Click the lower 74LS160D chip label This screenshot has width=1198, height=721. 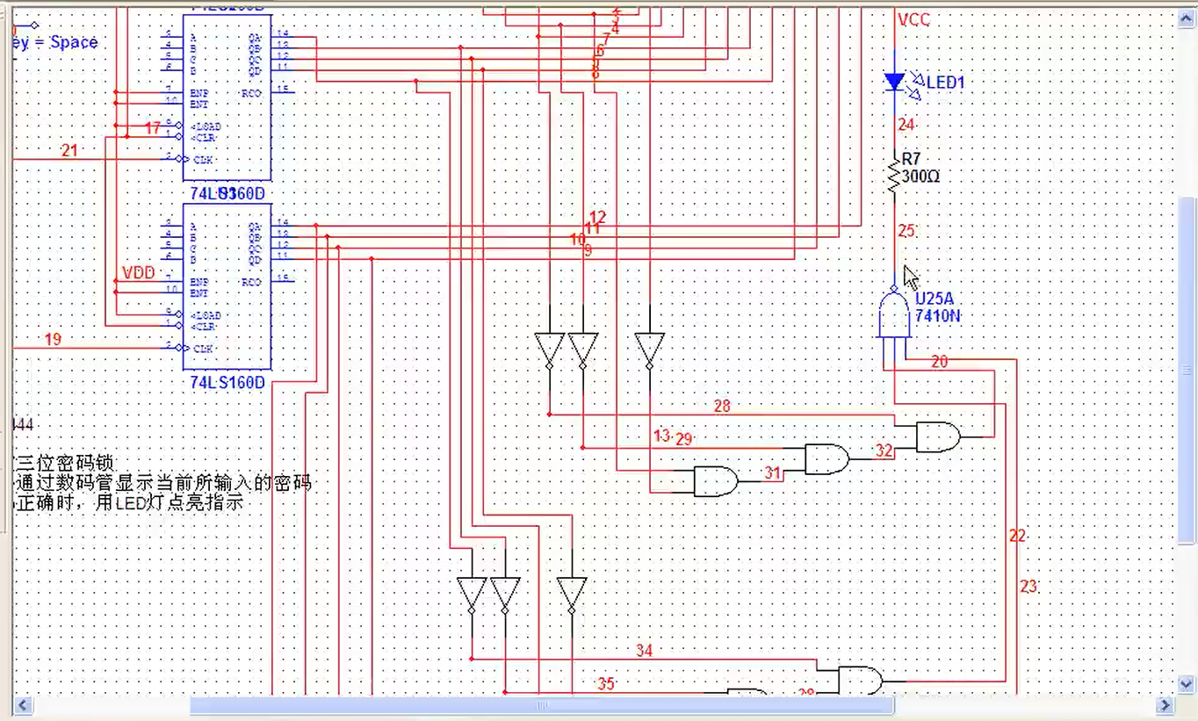pyautogui.click(x=227, y=383)
